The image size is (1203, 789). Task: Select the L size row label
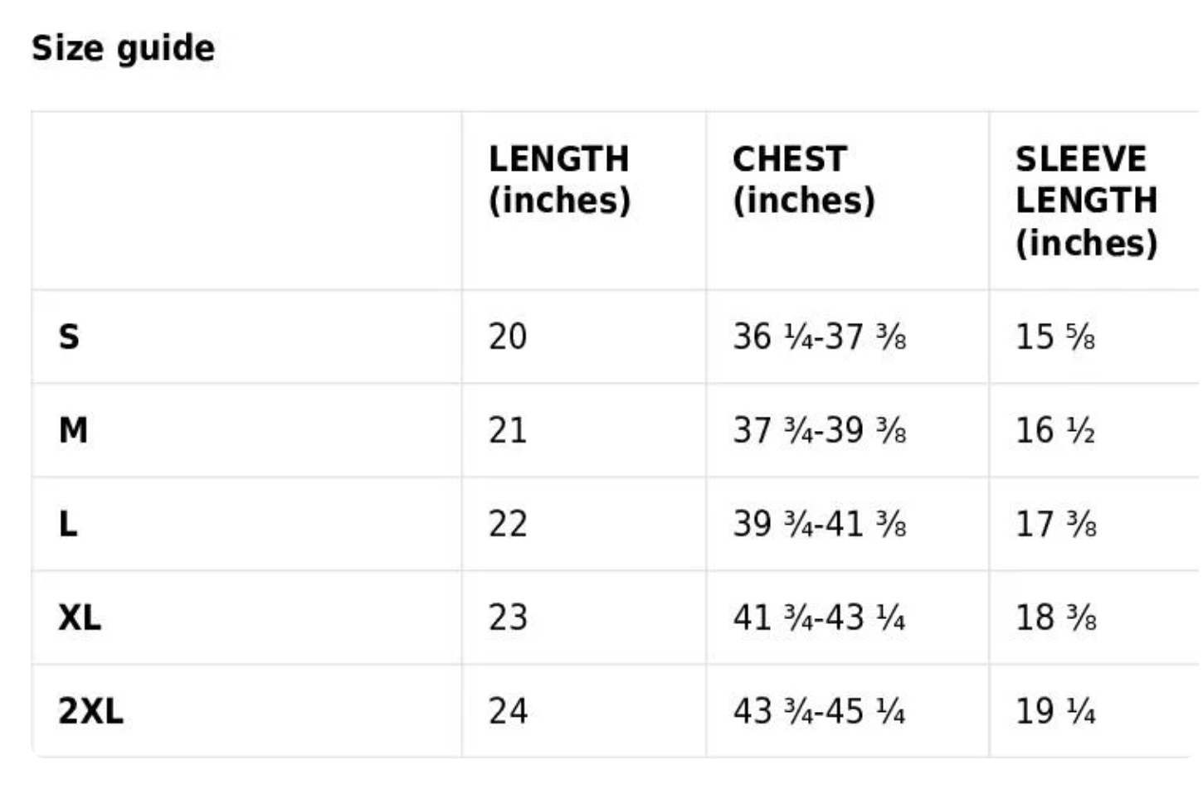(68, 525)
